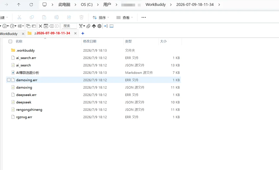Click the Delete trash icon
This screenshot has height=170, width=279.
(81, 17)
